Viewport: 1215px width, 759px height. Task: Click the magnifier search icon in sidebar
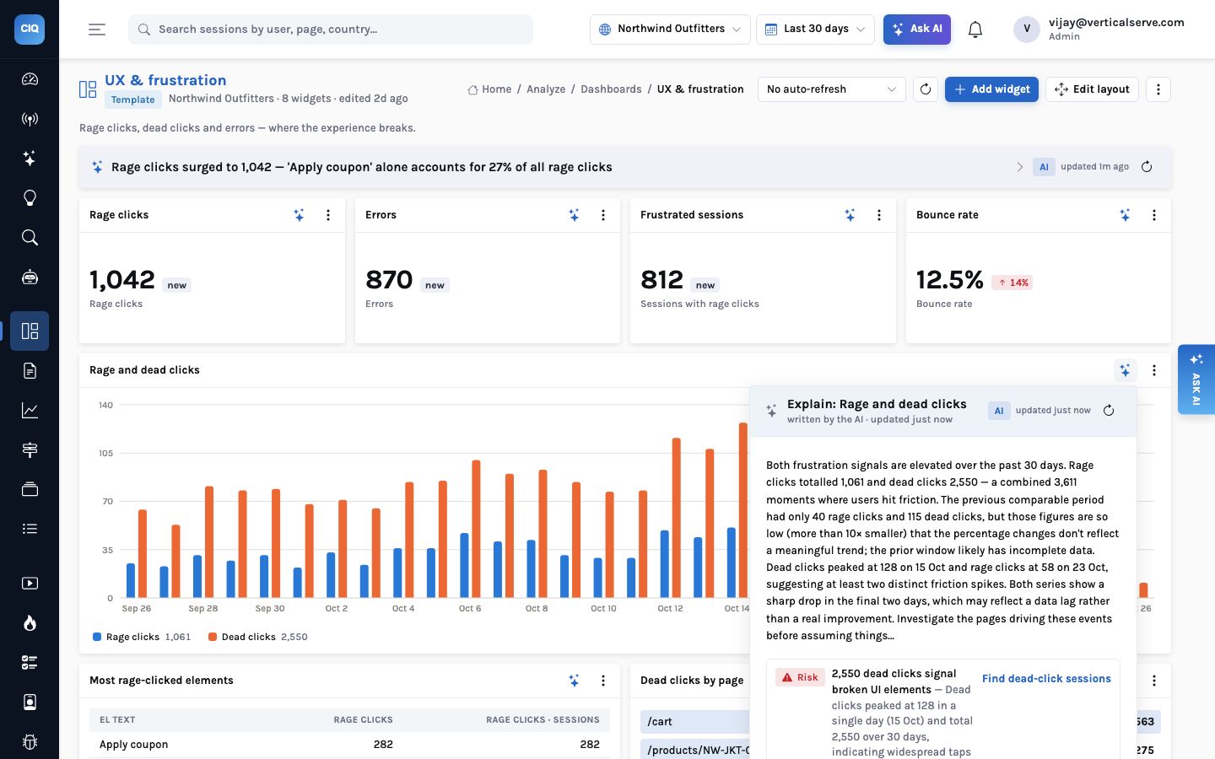[x=30, y=238]
